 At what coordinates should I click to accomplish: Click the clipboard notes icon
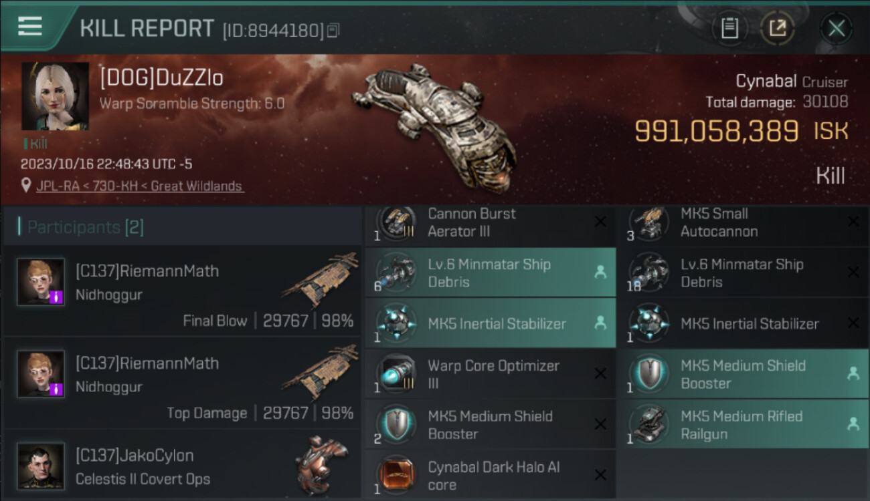tap(729, 28)
